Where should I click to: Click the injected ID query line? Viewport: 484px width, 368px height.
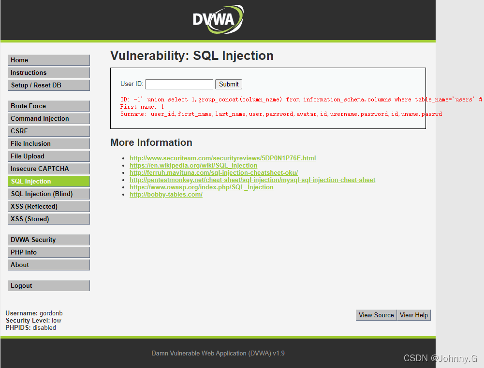(x=301, y=99)
